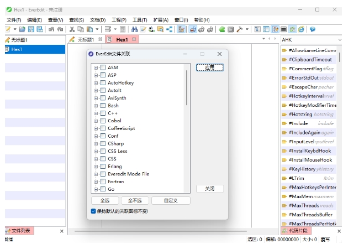
Task: Click the redo arrow icon
Action: 60,29
